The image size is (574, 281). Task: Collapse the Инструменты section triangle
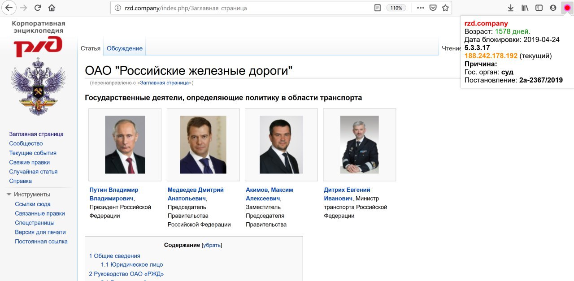tap(9, 195)
